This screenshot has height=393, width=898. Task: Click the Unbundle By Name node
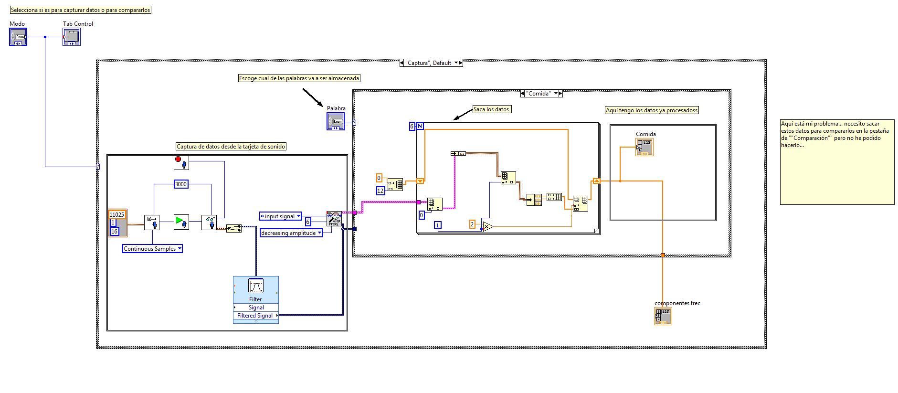pos(458,153)
